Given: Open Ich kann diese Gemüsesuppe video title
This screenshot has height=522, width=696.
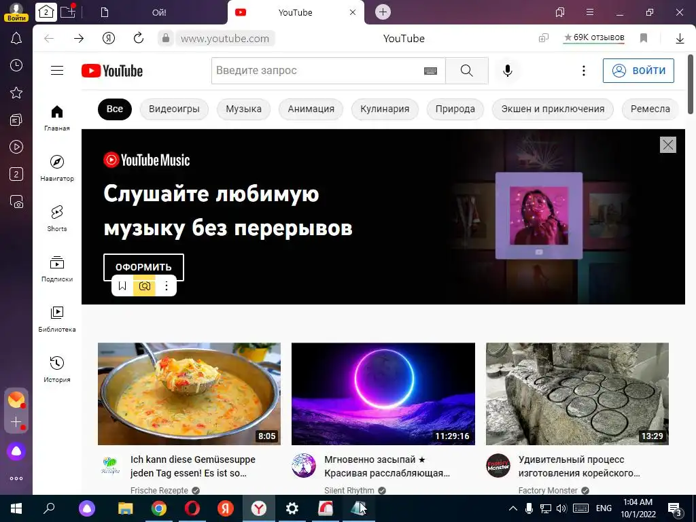Looking at the screenshot, I should [x=192, y=466].
